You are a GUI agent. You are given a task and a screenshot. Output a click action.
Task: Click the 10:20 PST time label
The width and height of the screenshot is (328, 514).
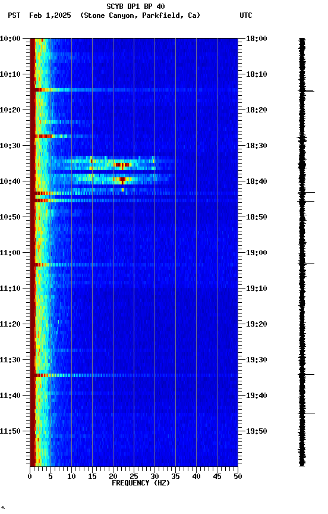tap(10, 110)
